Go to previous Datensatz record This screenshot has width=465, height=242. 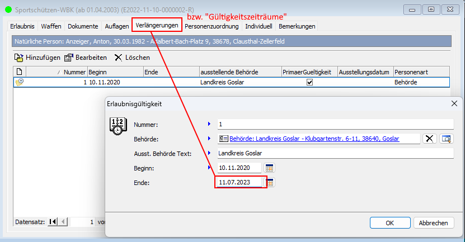click(x=63, y=222)
